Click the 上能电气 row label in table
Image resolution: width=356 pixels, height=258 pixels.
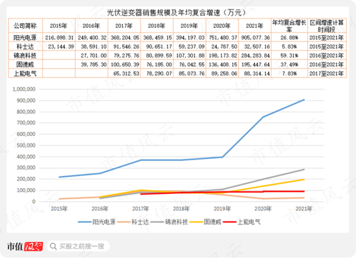(x=25, y=74)
